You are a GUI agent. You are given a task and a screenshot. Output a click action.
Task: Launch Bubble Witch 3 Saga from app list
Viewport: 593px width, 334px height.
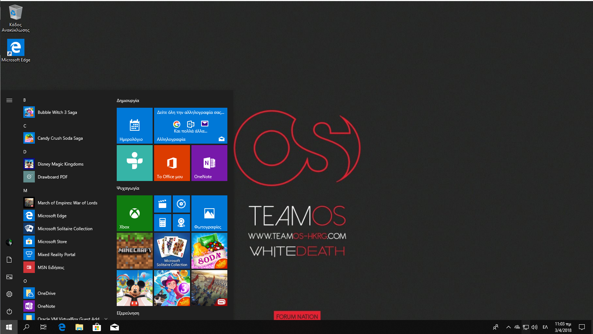[65, 112]
